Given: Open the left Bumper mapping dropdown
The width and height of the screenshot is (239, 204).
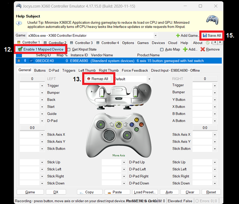Looking at the screenshot, I should 42,93.
